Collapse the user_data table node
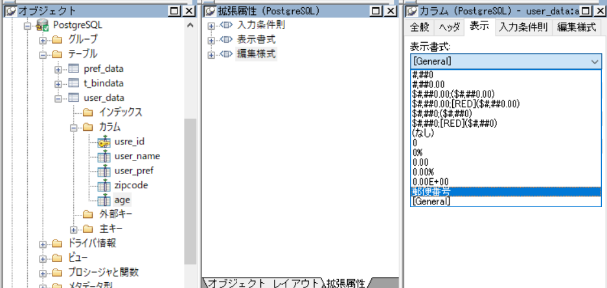This screenshot has height=288, width=607. (x=58, y=98)
